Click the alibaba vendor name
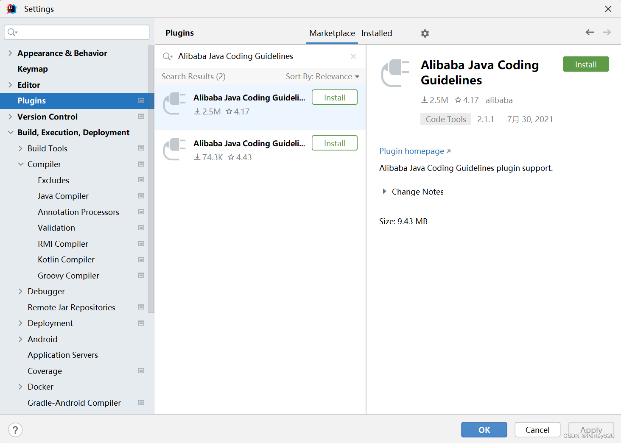This screenshot has height=443, width=621. 499,100
